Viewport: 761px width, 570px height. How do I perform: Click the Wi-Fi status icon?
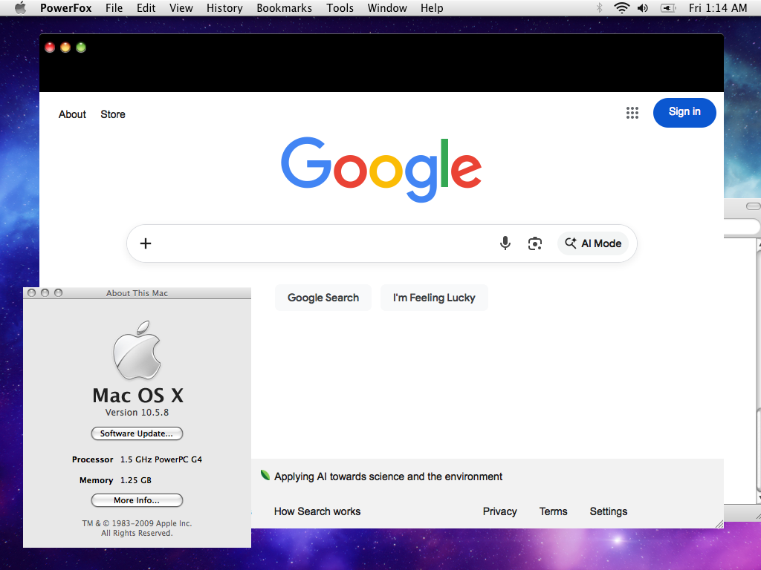click(x=622, y=7)
